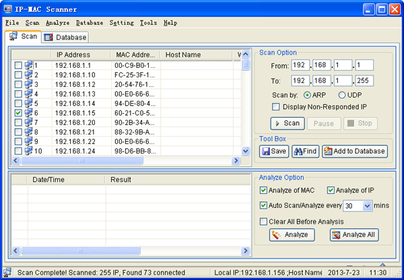Select the UDP scan method radio
This screenshot has height=280, width=404.
[x=342, y=96]
